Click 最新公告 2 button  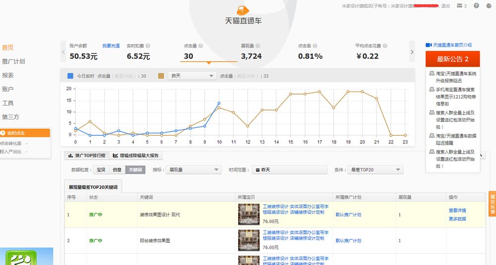[453, 59]
